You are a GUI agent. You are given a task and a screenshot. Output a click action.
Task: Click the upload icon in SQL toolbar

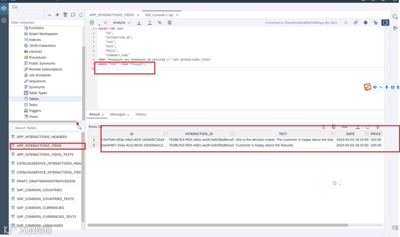point(150,23)
